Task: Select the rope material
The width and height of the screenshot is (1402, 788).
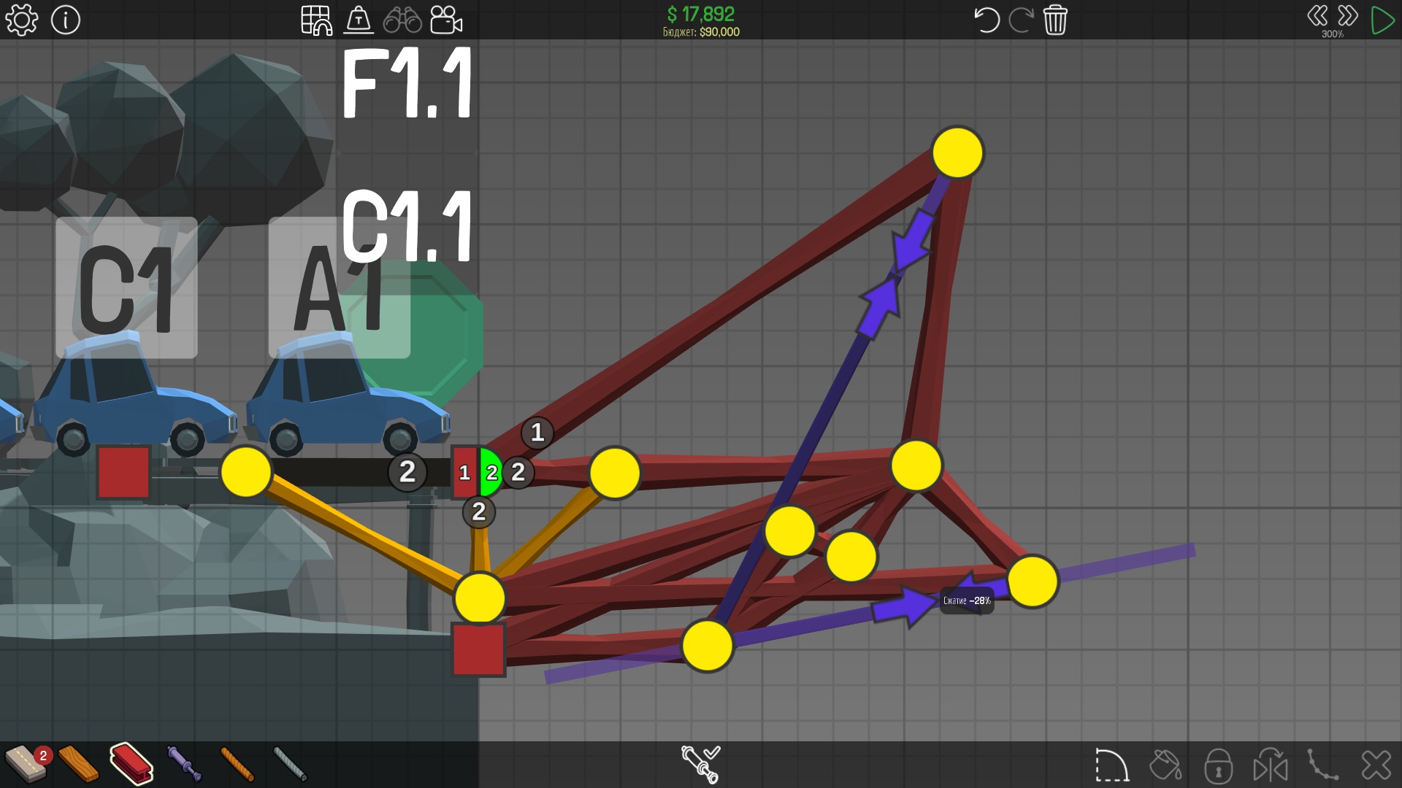Action: pyautogui.click(x=237, y=763)
